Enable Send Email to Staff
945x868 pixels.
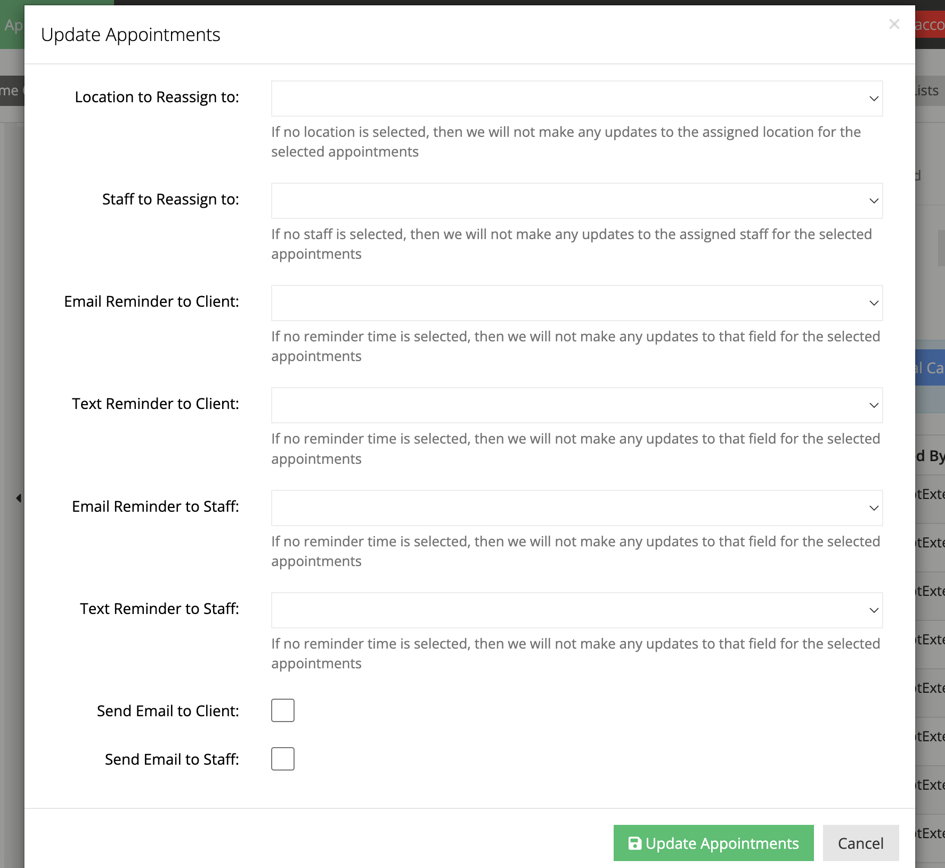(283, 759)
